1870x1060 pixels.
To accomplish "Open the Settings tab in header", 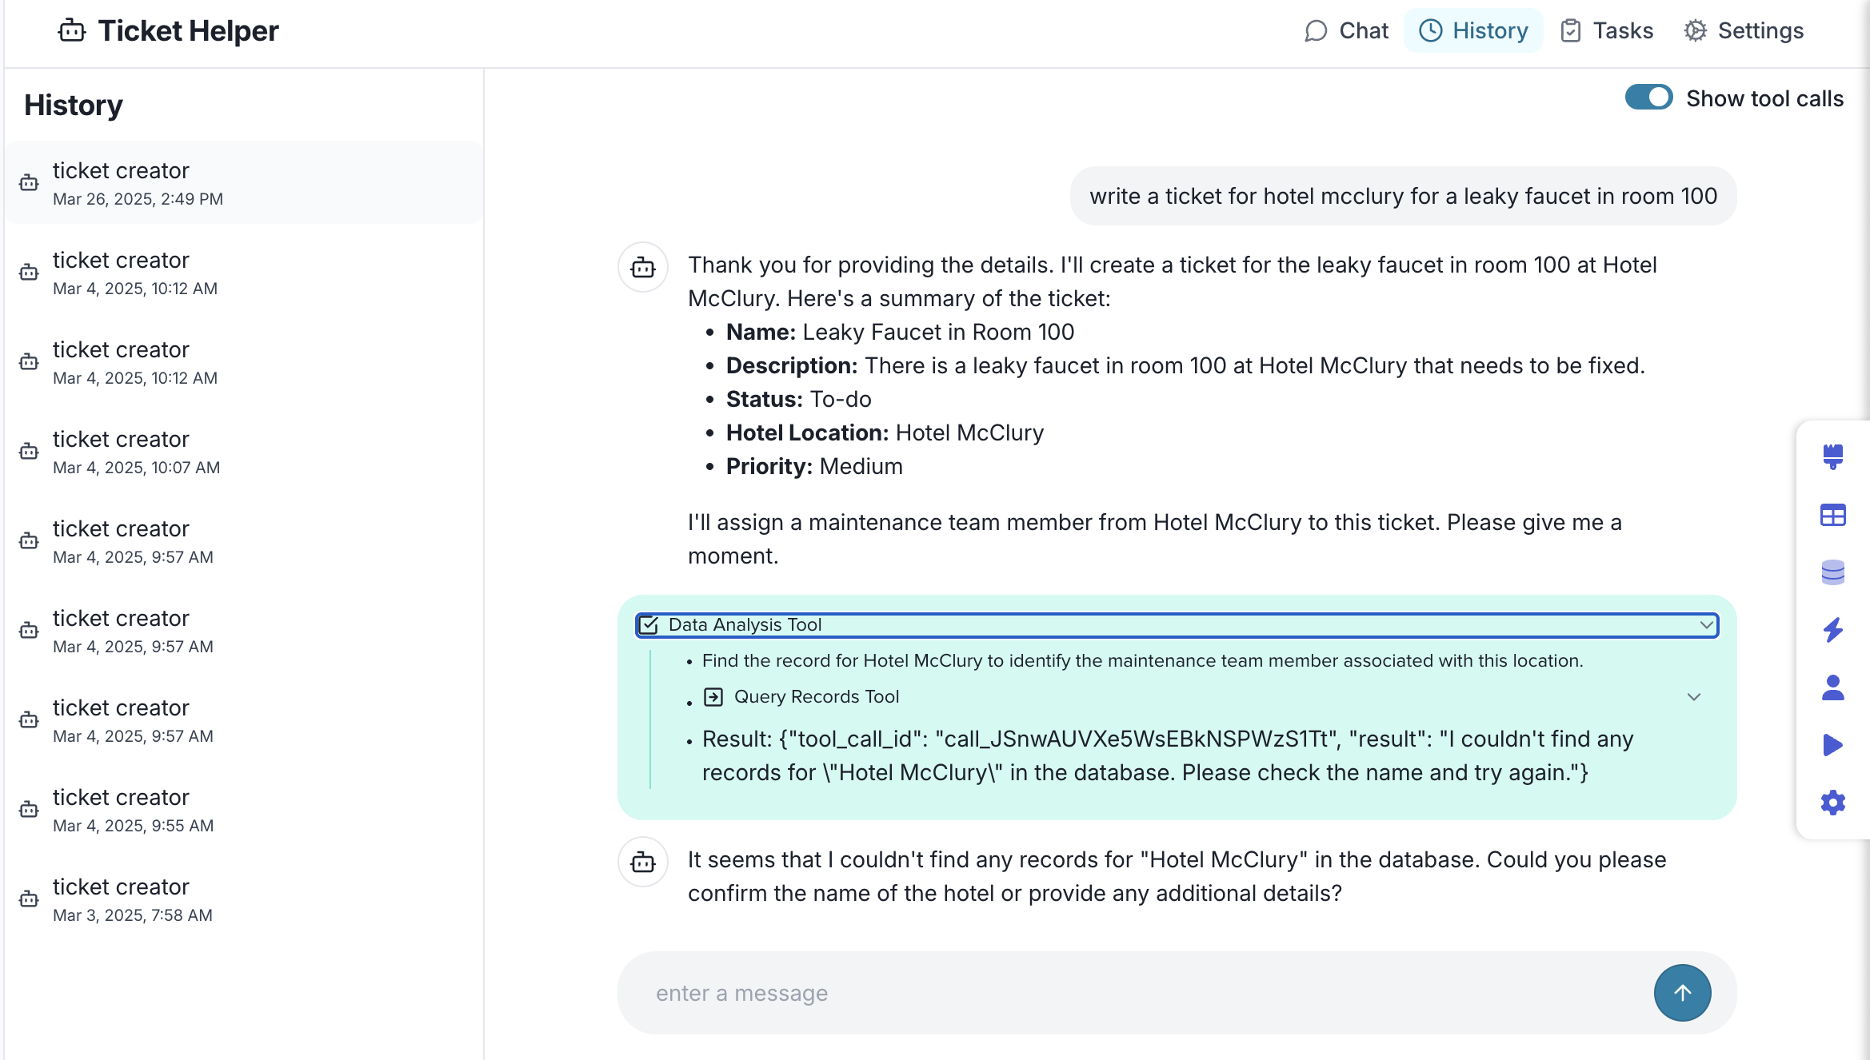I will (1744, 31).
